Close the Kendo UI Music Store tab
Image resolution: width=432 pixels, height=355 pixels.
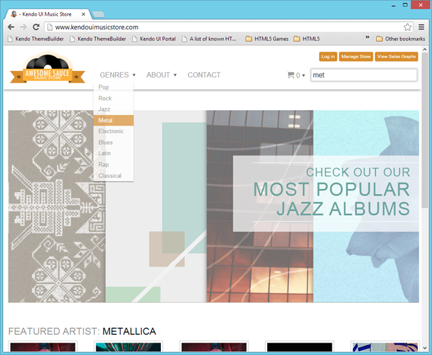point(83,14)
